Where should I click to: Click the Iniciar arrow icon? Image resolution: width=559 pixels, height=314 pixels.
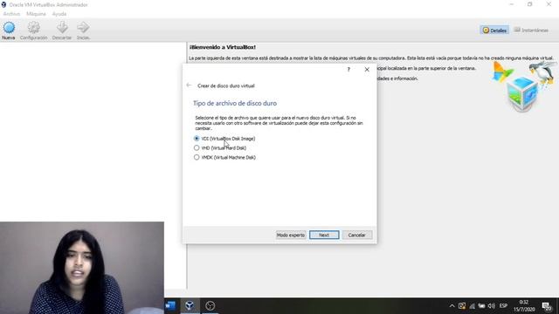83,27
